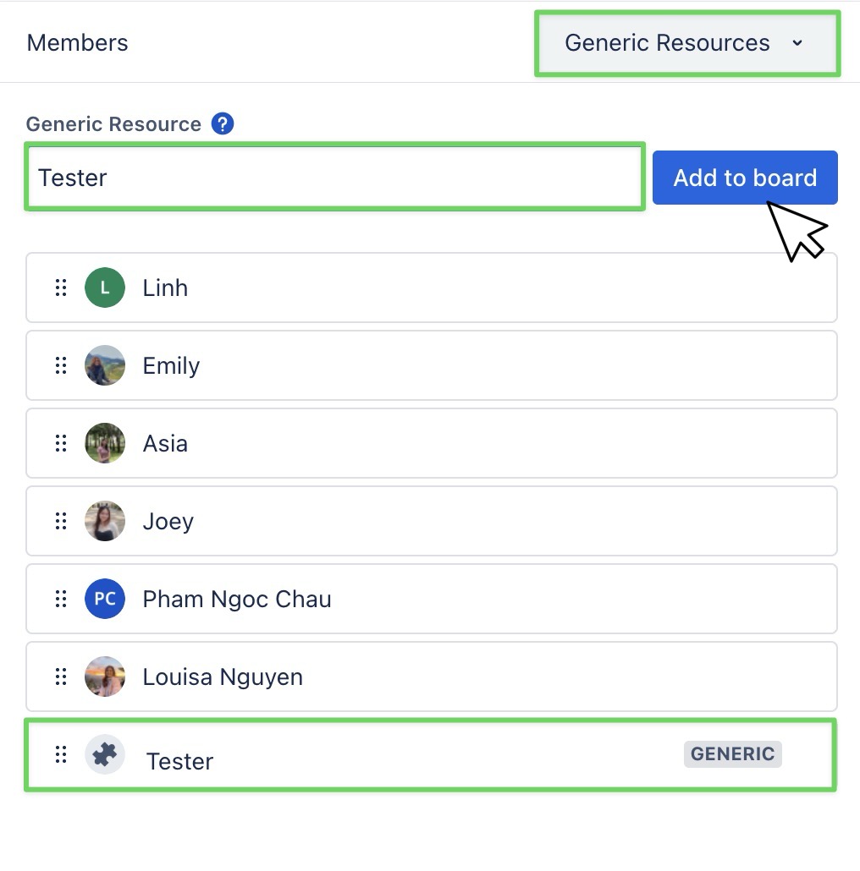
Task: Click Emily's profile photo
Action: click(105, 365)
